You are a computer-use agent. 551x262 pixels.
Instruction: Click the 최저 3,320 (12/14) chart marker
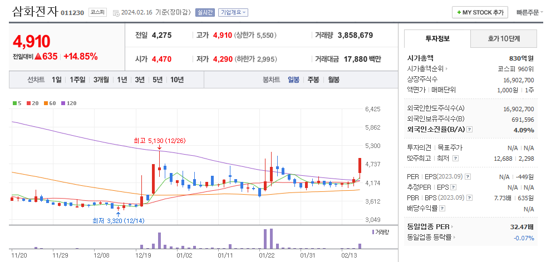click(x=119, y=221)
